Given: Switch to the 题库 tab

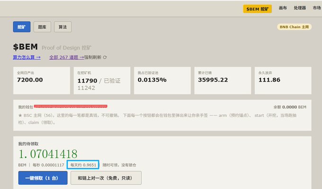Looking at the screenshot, I should (42, 27).
